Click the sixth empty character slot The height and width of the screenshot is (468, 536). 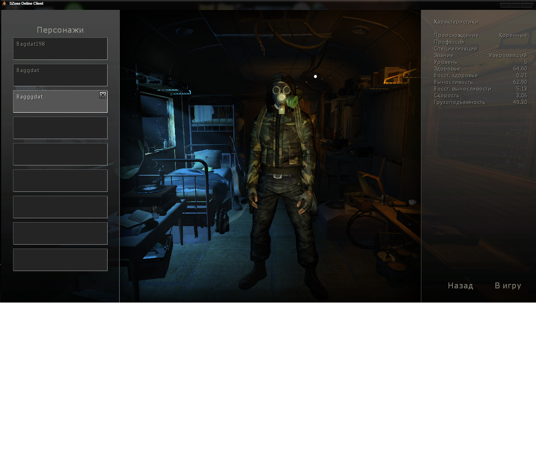tap(60, 181)
